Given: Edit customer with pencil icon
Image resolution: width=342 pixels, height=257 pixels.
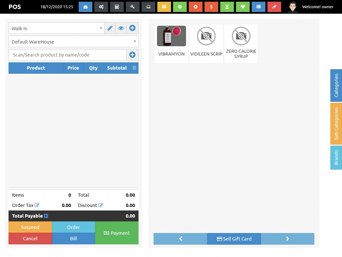Looking at the screenshot, I should point(110,28).
